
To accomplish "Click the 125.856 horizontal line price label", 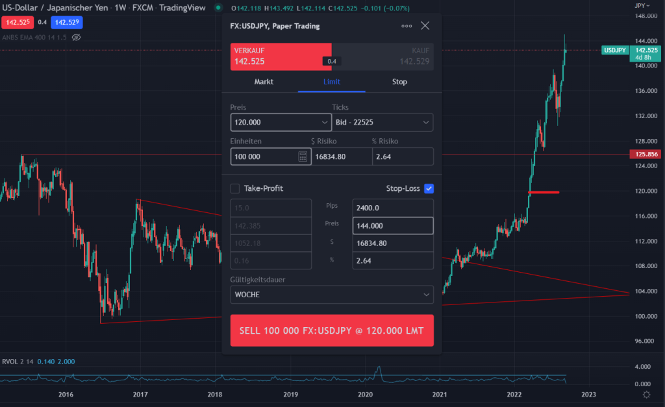I will (x=645, y=154).
